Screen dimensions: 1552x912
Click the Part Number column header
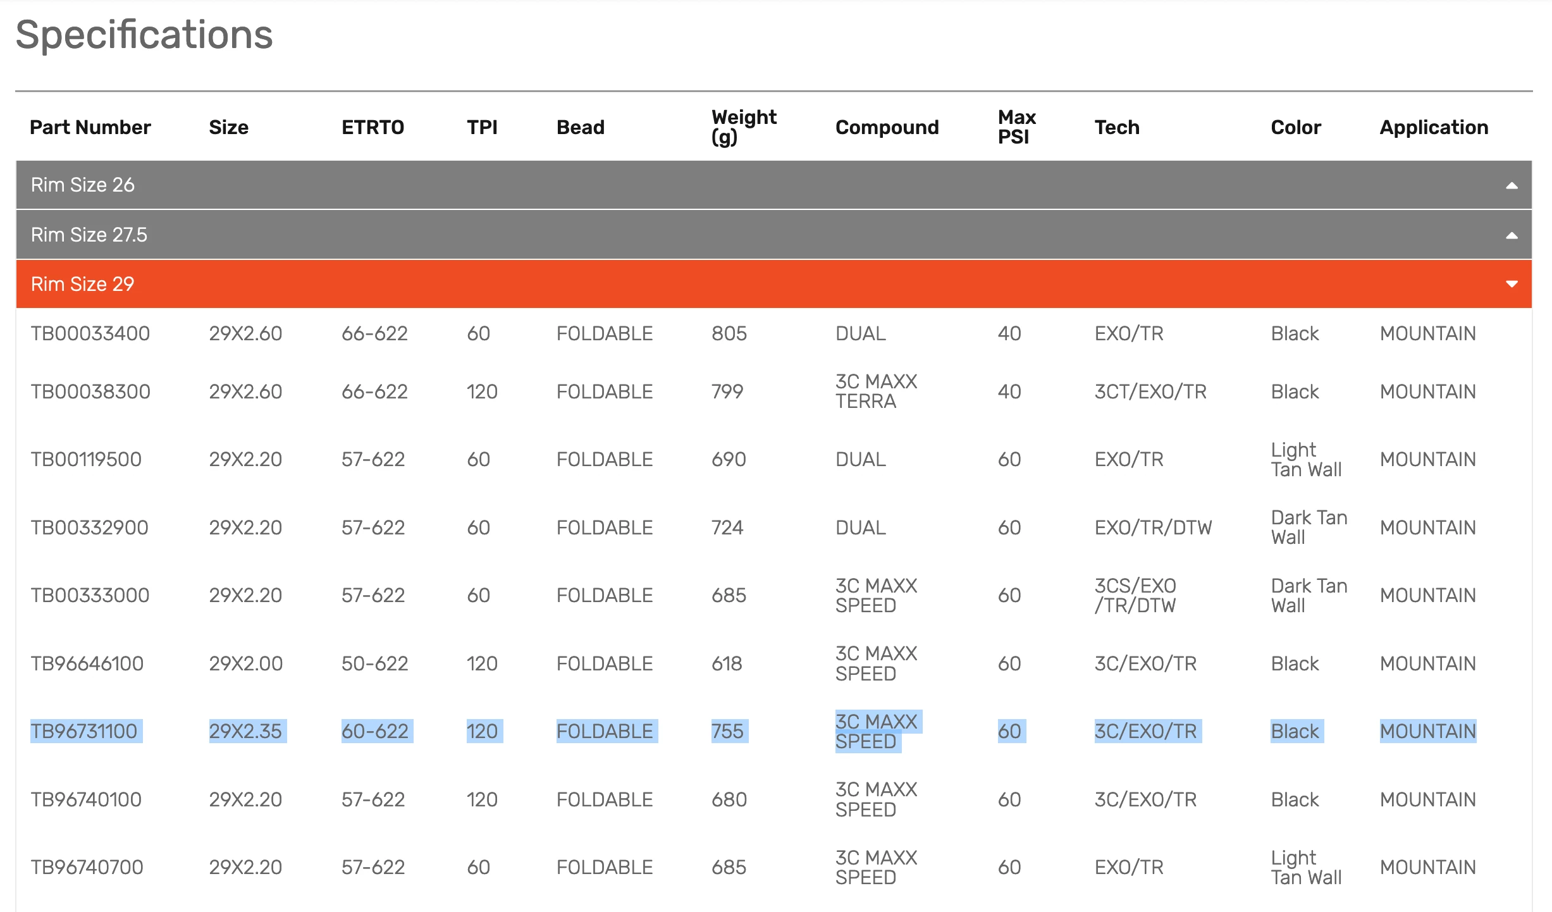[90, 127]
